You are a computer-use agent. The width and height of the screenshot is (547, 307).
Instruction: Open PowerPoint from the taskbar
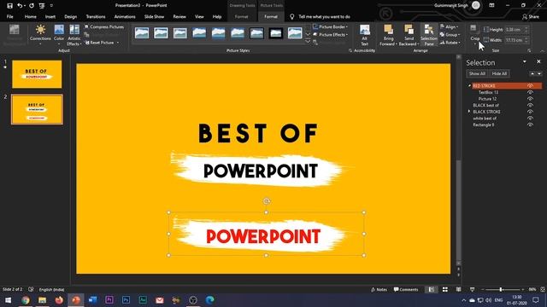click(76, 299)
